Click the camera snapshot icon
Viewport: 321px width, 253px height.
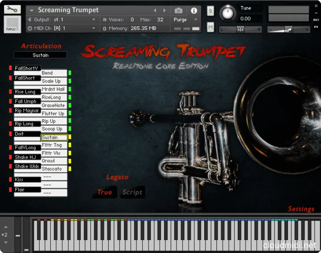pyautogui.click(x=178, y=10)
